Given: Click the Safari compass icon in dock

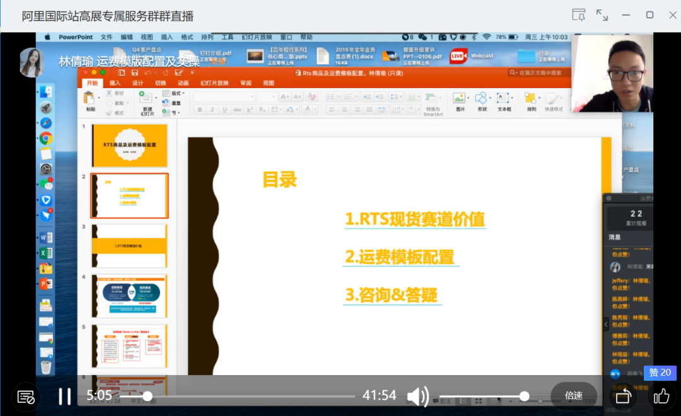Looking at the screenshot, I should point(46,123).
